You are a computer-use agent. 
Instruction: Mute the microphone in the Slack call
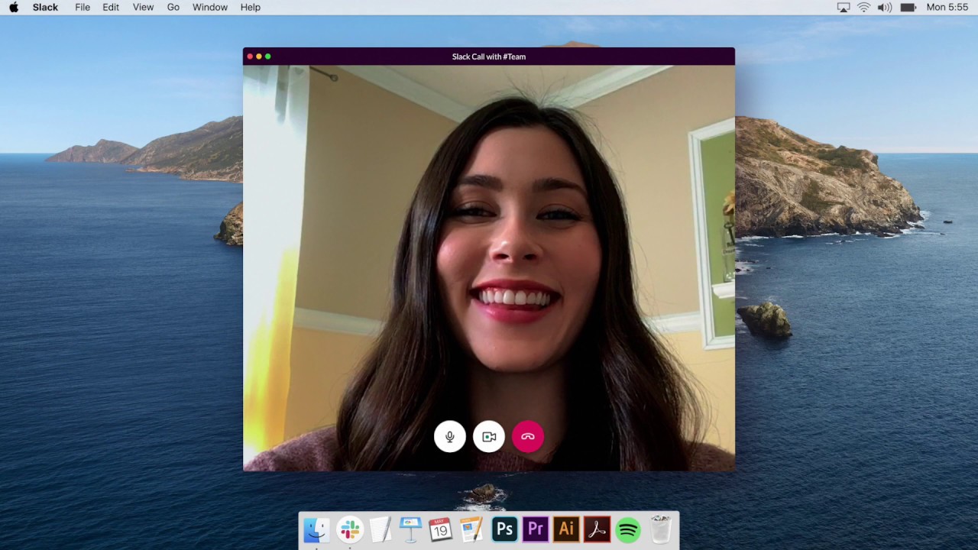[450, 436]
